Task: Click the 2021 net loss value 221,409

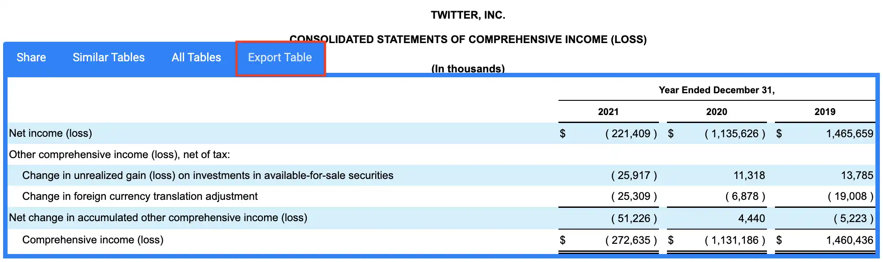Action: [631, 134]
